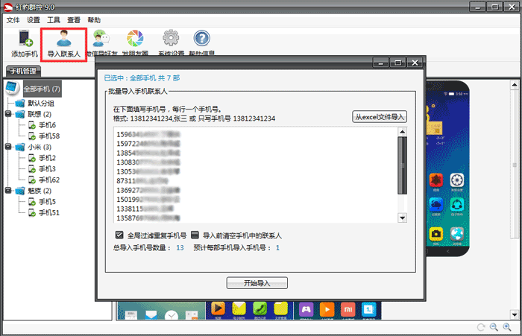The height and width of the screenshot is (336, 522).
Task: Open the 帮助 menu
Action: click(94, 20)
